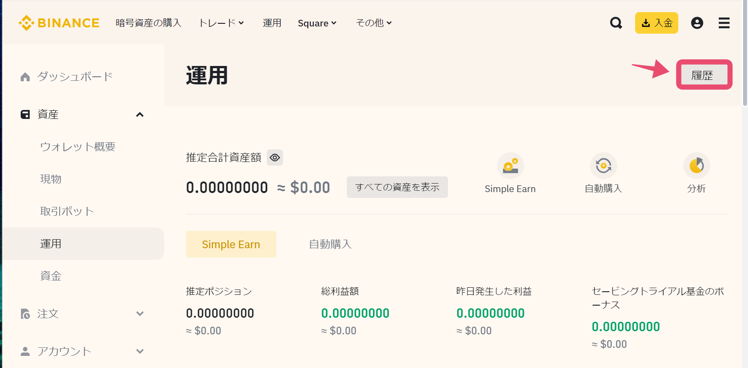Click the 分析 shortcut label
The image size is (748, 368).
pyautogui.click(x=696, y=189)
